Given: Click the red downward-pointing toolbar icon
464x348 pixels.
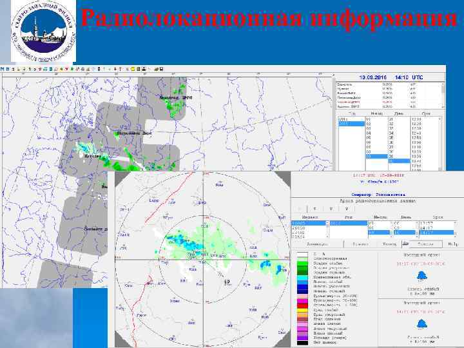Looking at the screenshot, I should pyautogui.click(x=66, y=69).
